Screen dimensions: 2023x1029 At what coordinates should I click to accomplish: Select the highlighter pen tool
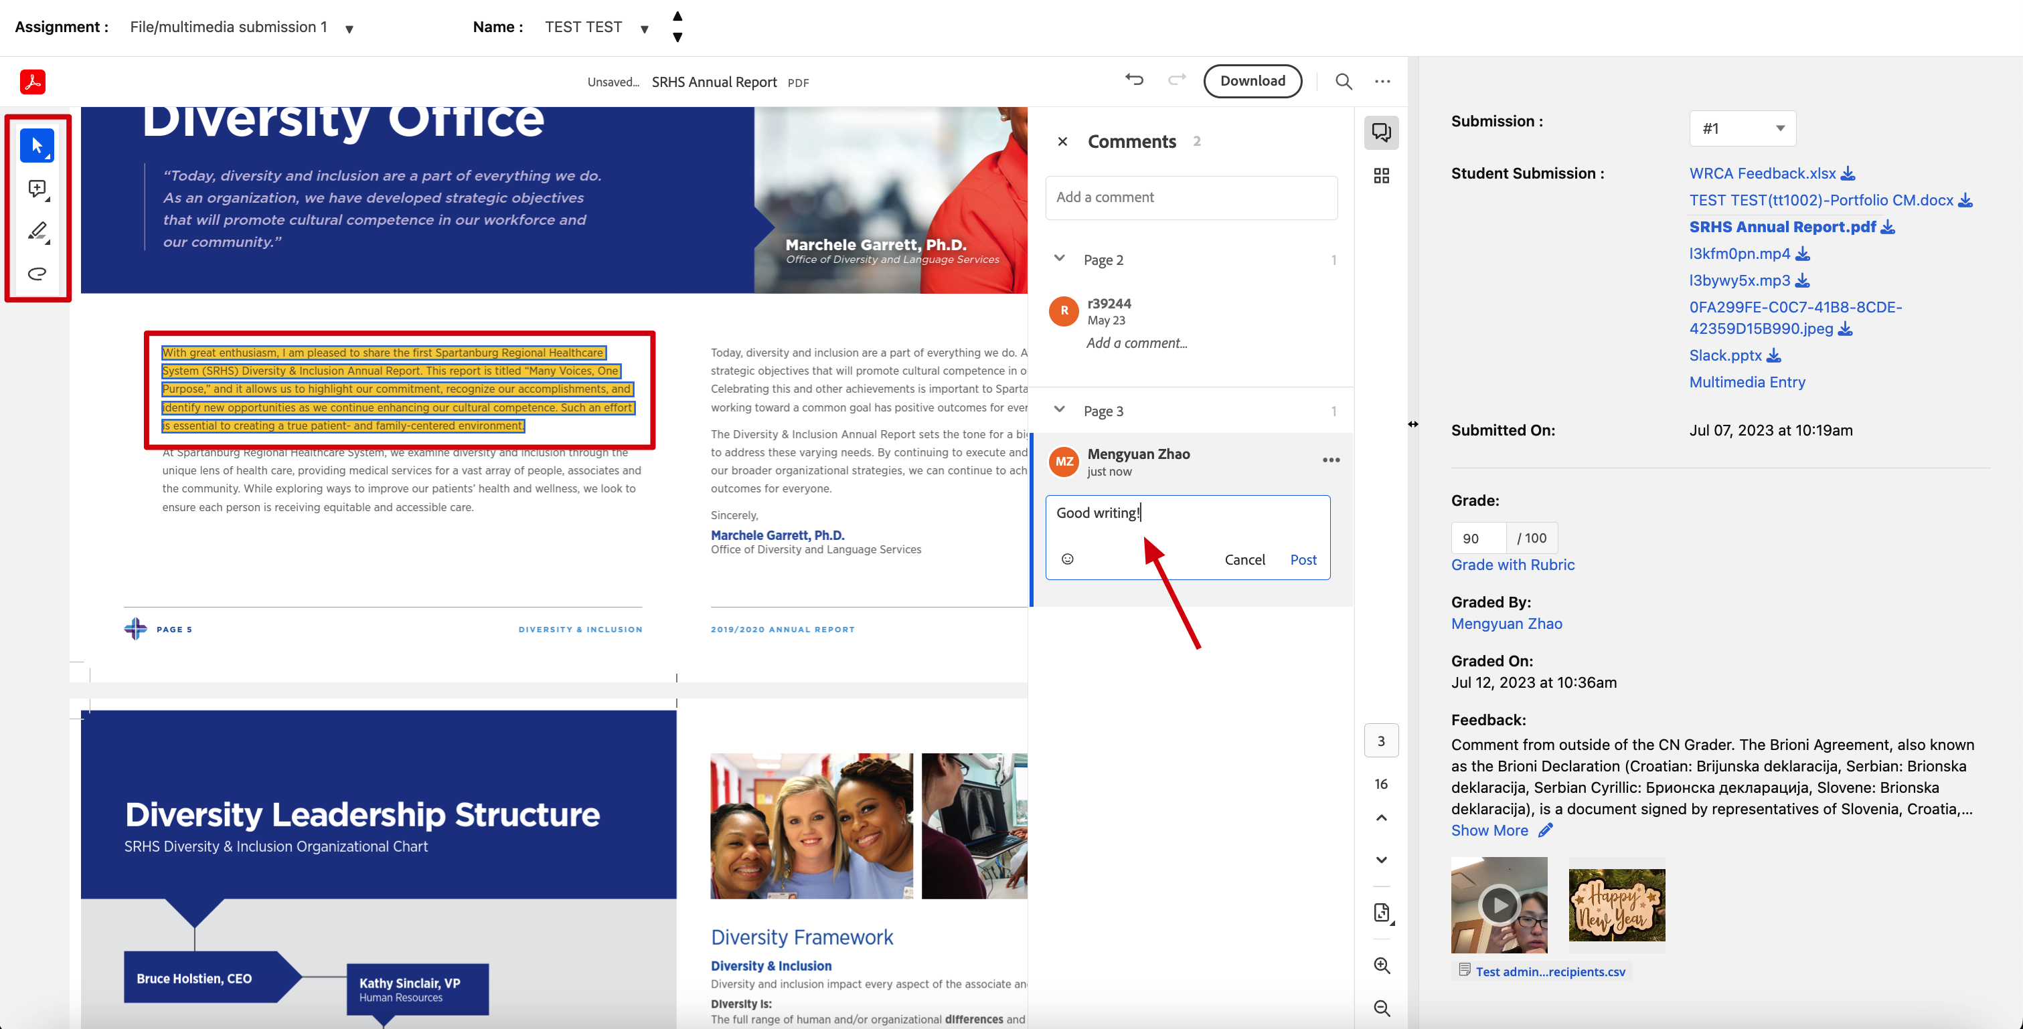37,231
